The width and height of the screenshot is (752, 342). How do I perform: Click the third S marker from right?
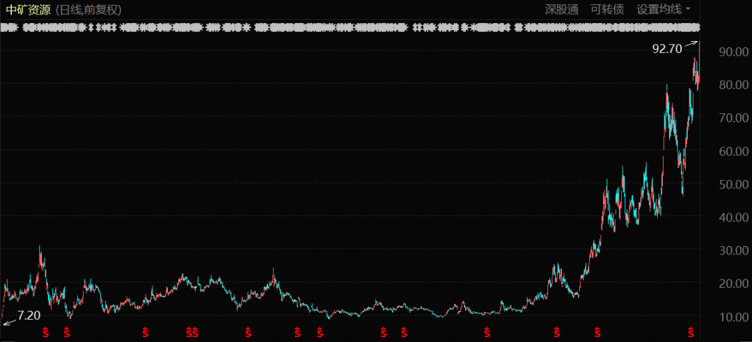(x=556, y=332)
